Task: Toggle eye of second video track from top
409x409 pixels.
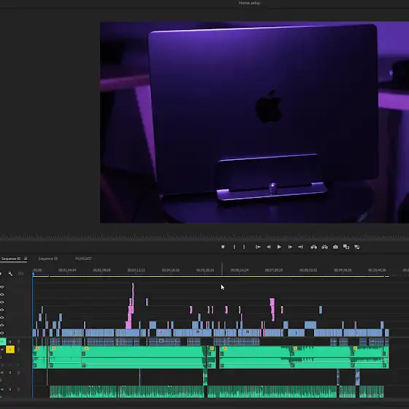Action: point(2,294)
